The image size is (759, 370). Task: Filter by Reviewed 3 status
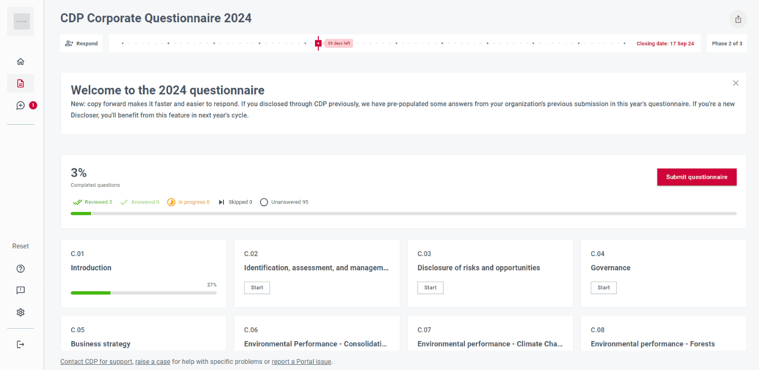coord(93,202)
